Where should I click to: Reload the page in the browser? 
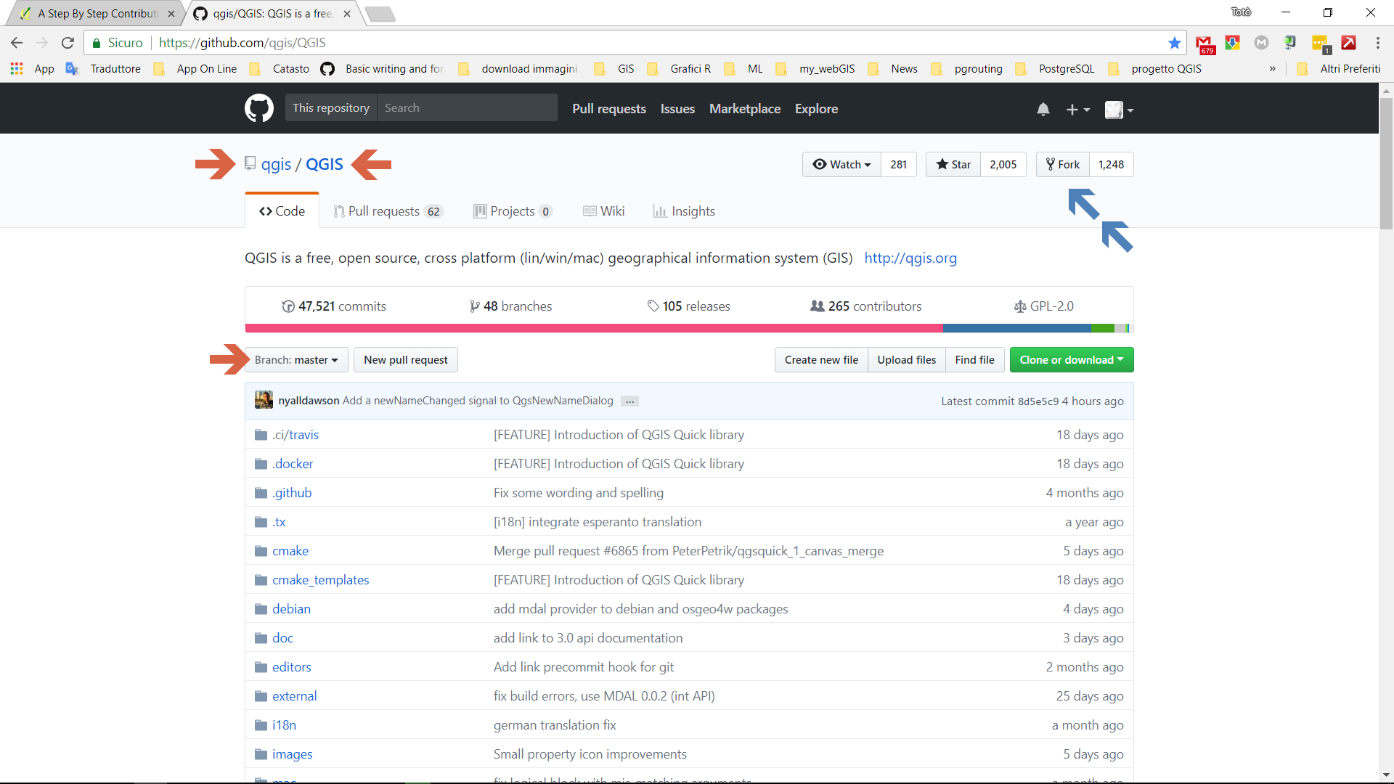[68, 43]
